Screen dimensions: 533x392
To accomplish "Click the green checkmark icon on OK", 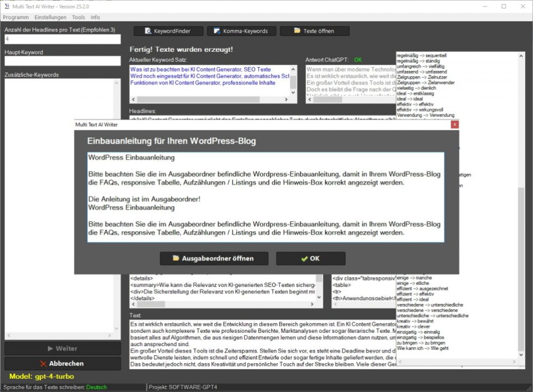I will click(304, 258).
